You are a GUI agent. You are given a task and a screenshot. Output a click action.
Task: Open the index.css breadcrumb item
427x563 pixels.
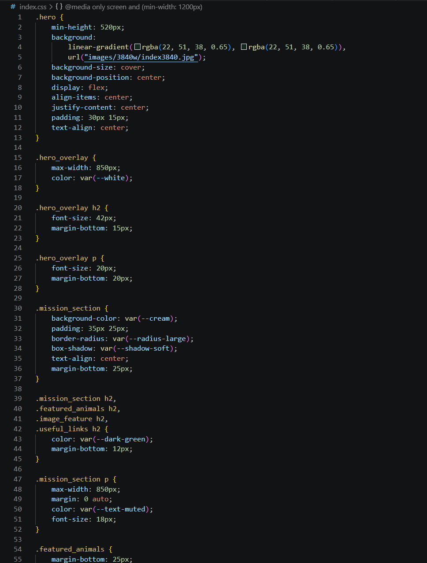33,7
